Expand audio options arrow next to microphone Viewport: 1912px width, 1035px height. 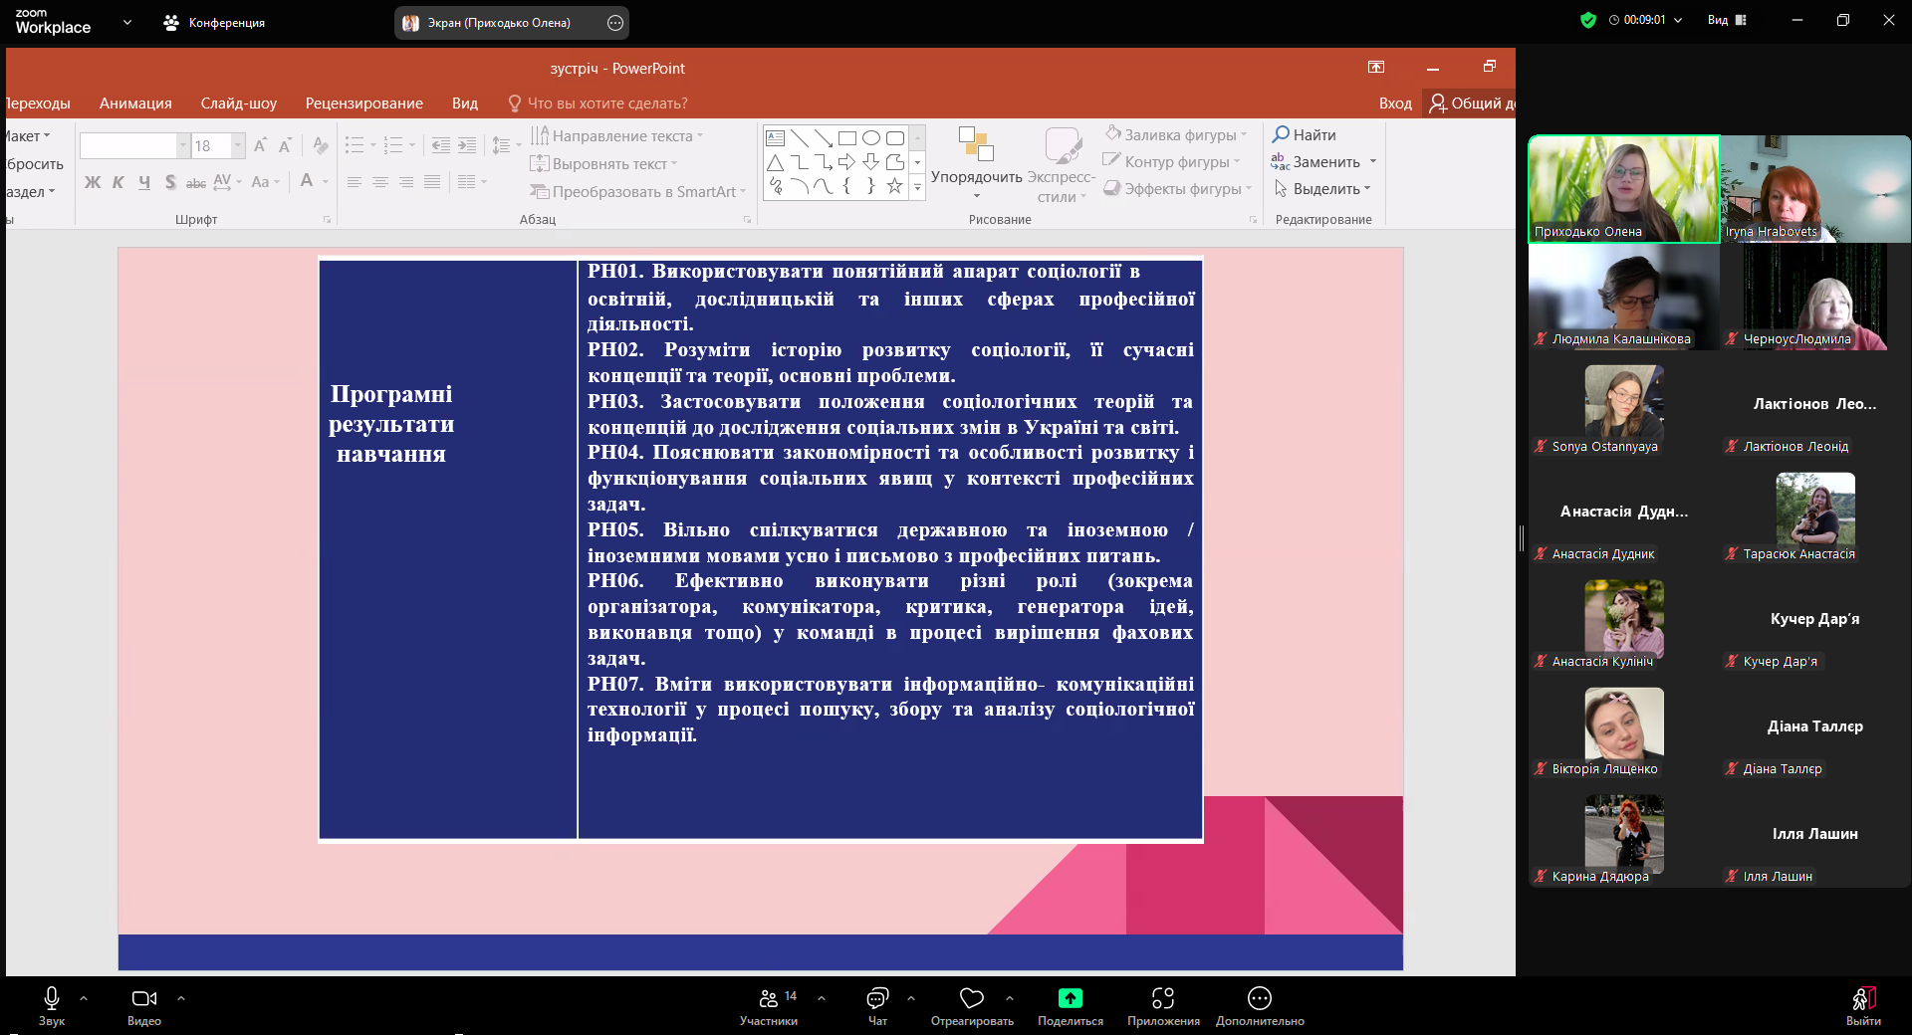(x=84, y=997)
